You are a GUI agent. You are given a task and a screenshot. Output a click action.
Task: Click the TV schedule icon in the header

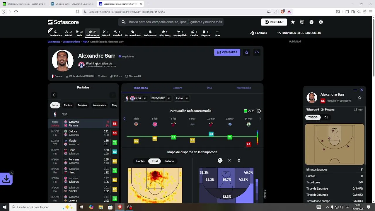302,22
